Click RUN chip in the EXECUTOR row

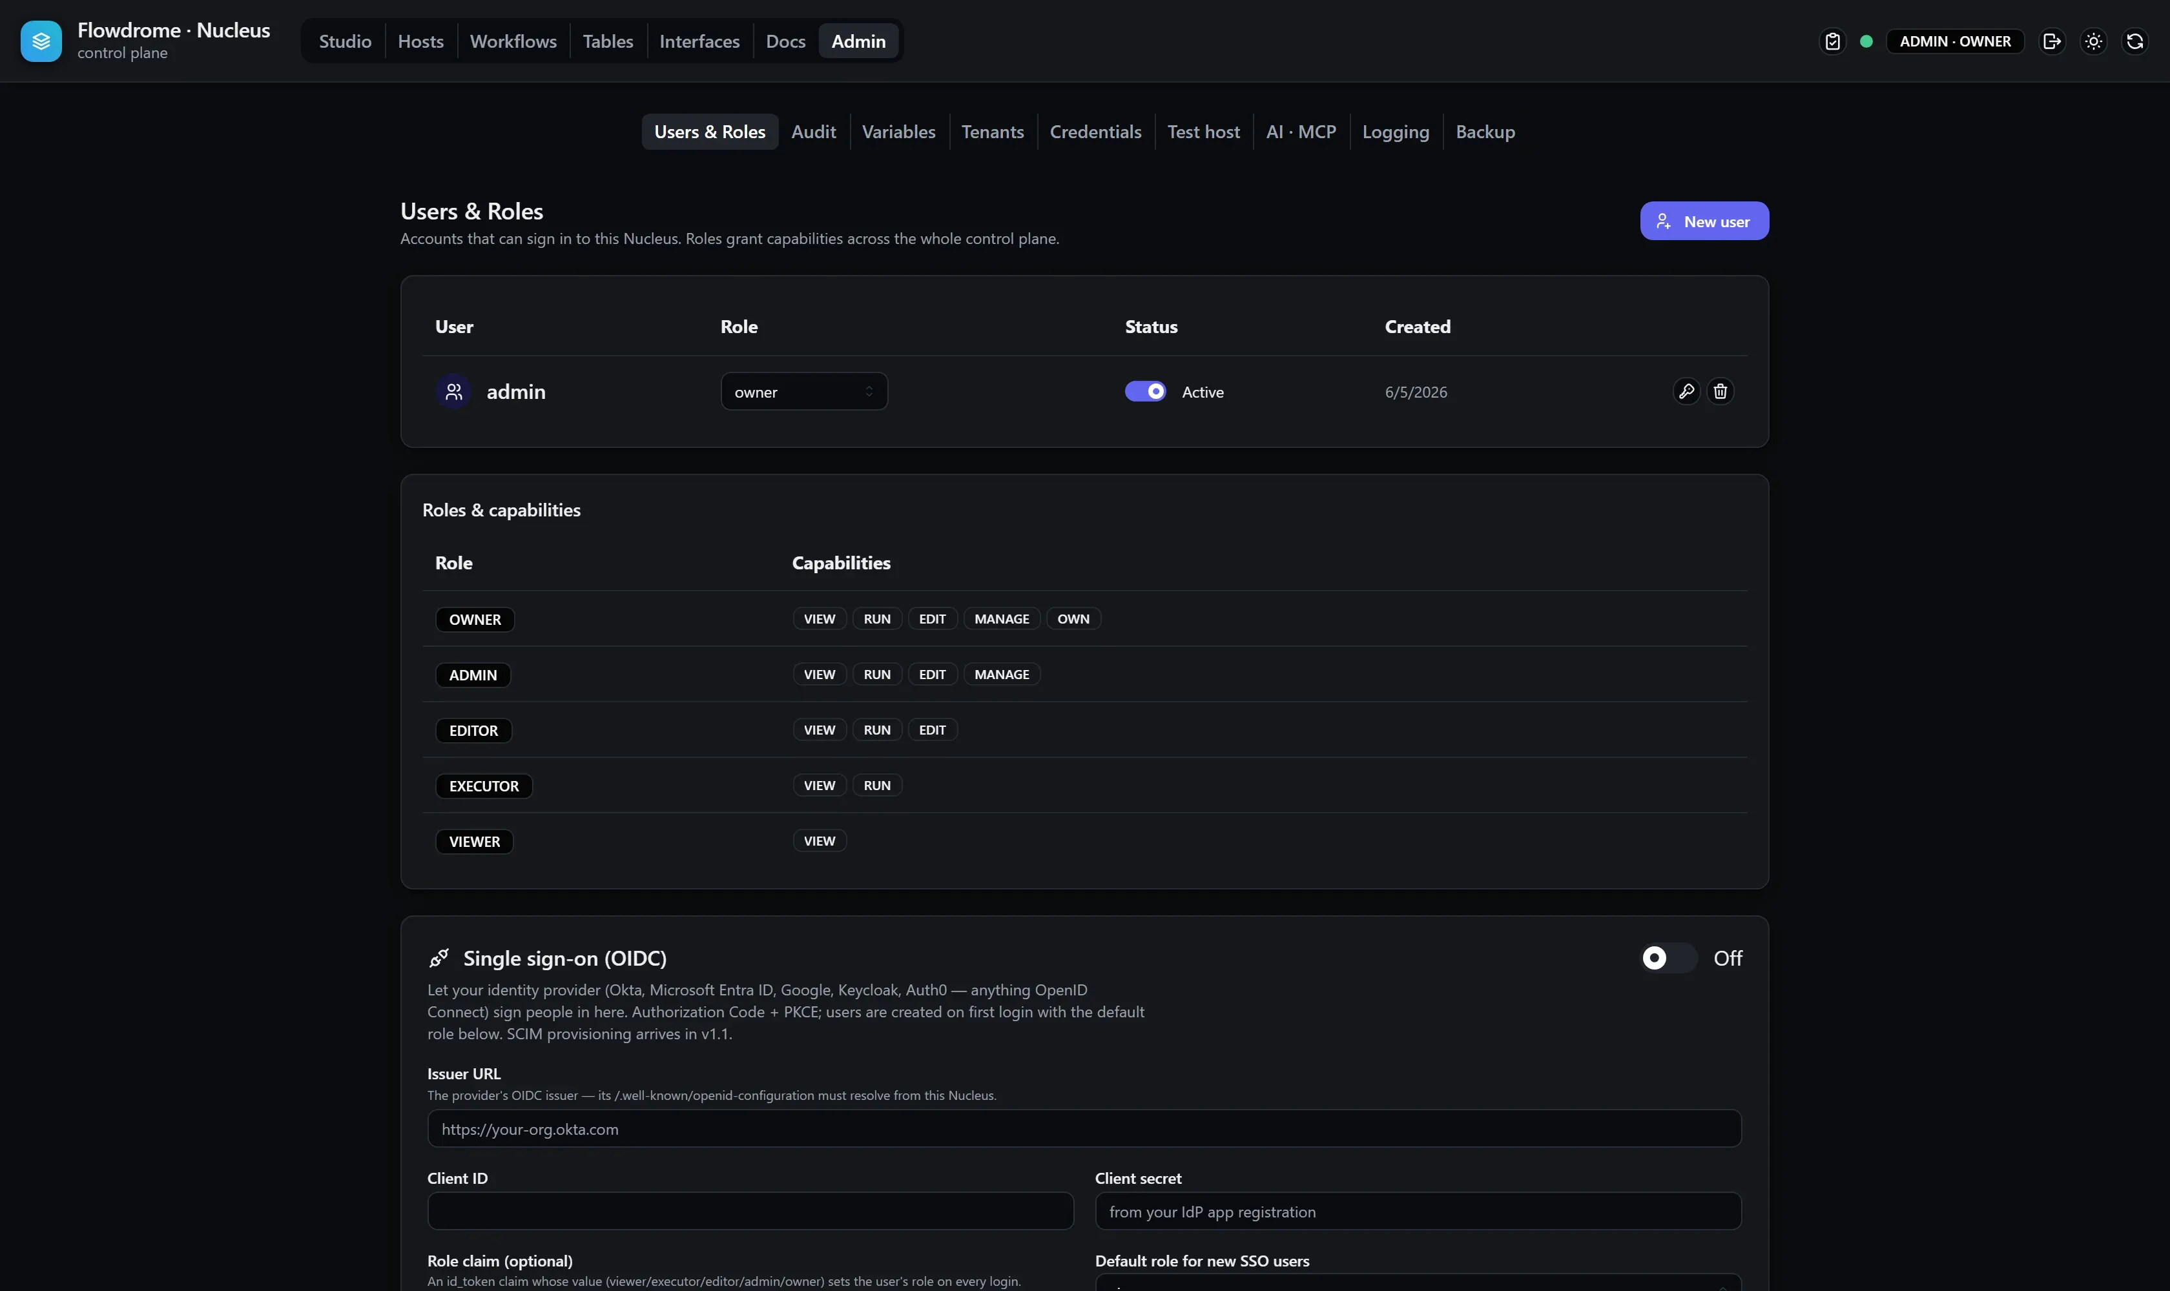point(876,786)
